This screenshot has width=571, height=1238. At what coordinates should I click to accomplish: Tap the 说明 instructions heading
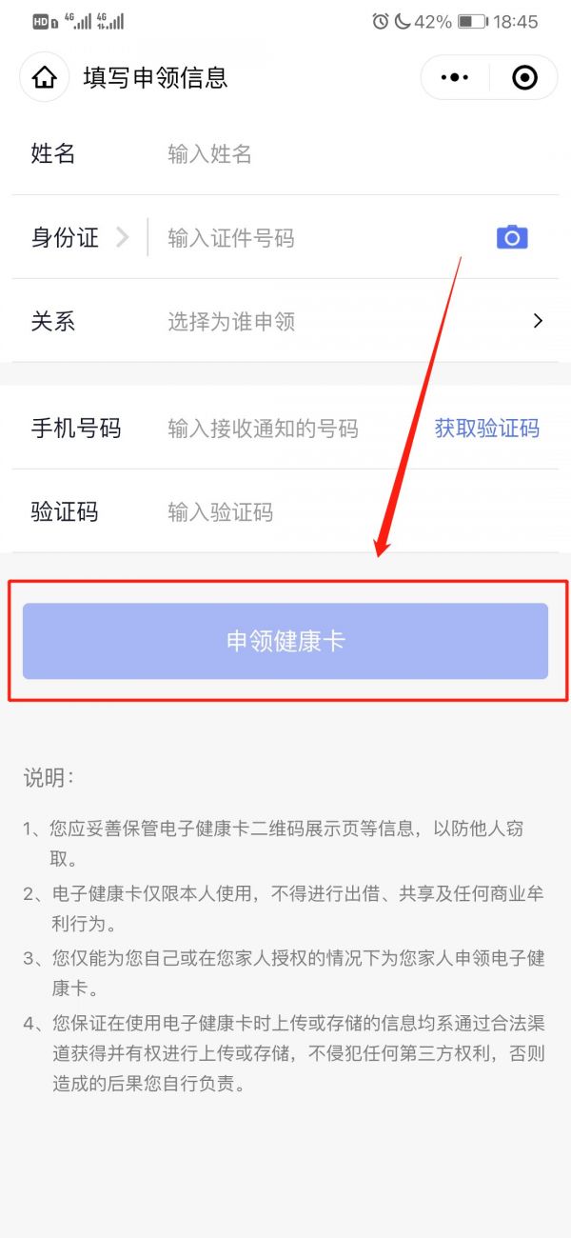(x=48, y=777)
